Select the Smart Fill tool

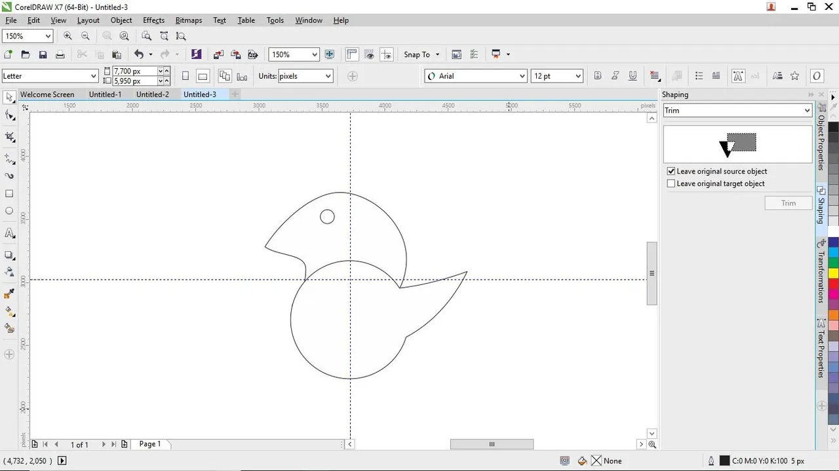(x=9, y=328)
